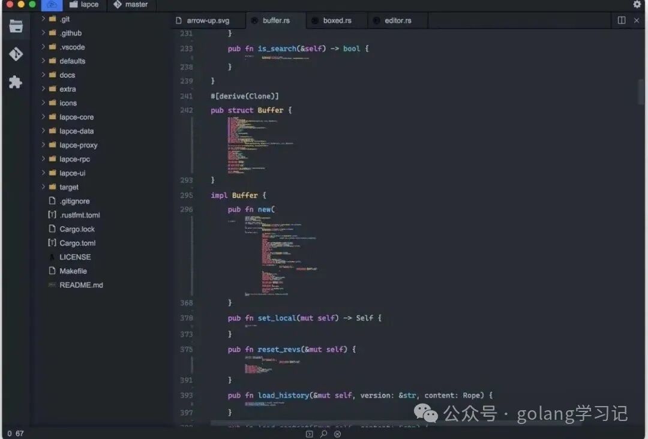Click the editor horizontal scrollbar

(396, 423)
